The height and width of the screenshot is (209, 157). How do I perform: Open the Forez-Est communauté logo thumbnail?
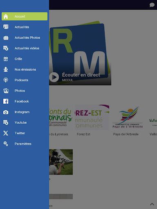tap(92, 117)
